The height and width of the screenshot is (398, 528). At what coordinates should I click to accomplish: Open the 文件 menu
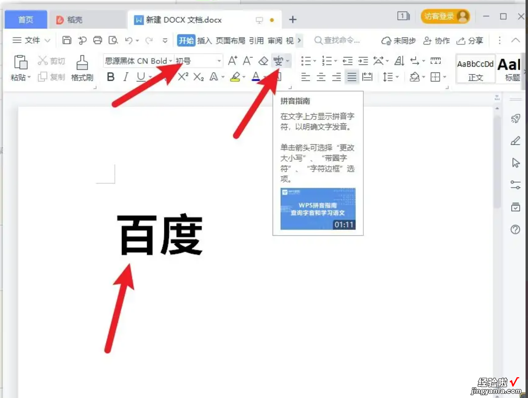tap(31, 40)
